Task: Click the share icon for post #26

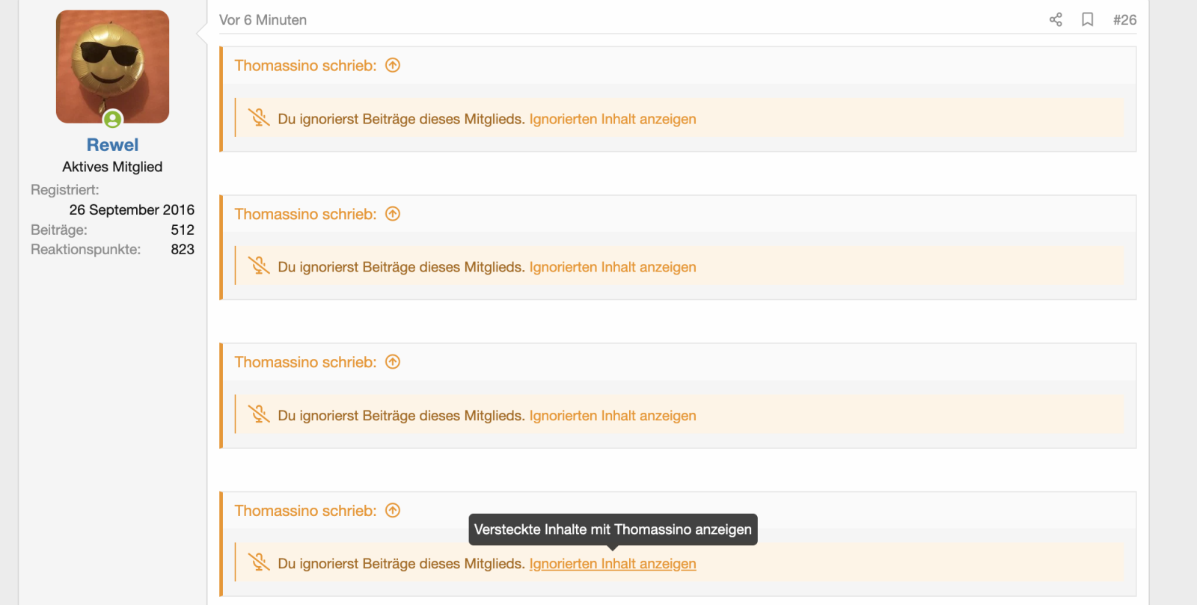Action: (x=1056, y=20)
